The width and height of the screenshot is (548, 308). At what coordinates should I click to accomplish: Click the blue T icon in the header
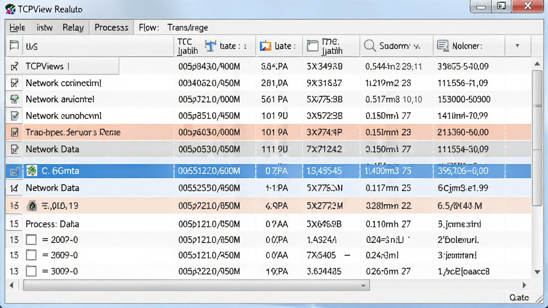point(210,46)
